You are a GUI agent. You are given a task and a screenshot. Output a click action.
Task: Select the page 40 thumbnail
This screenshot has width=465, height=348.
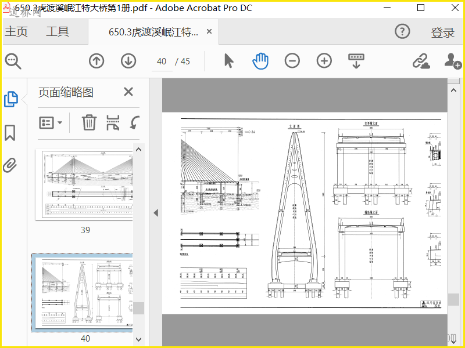click(83, 293)
